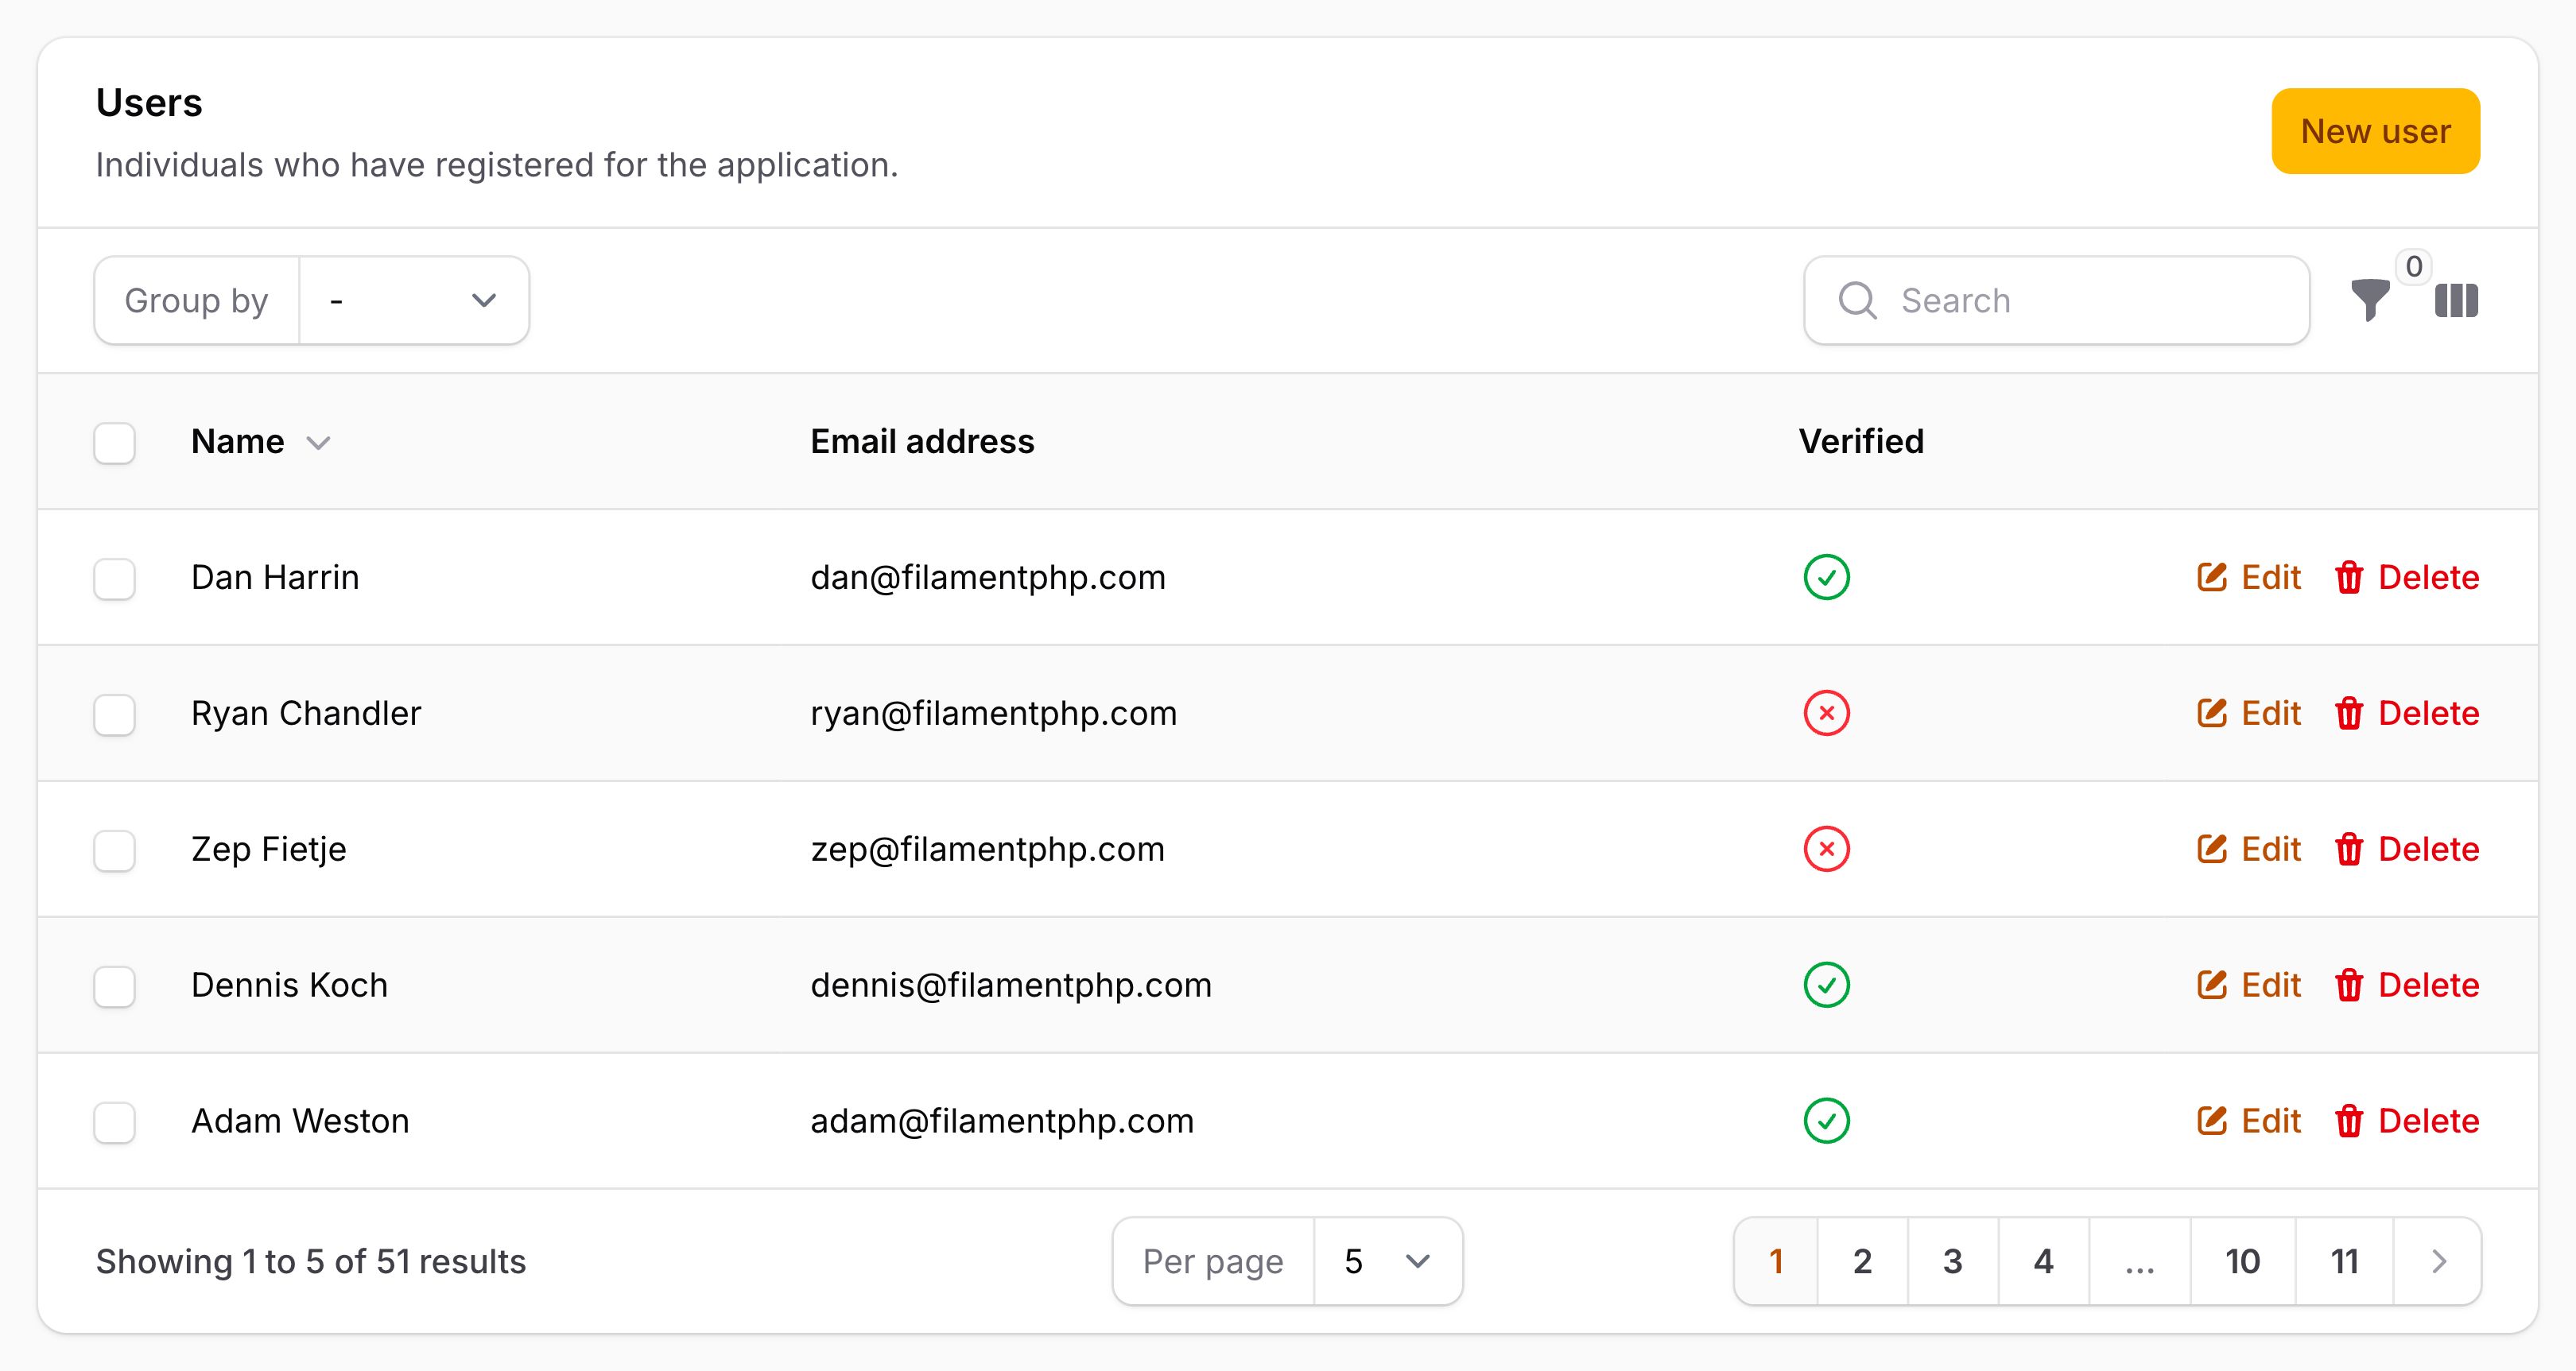2576x1371 pixels.
Task: Click the Verified column header
Action: [x=1861, y=441]
